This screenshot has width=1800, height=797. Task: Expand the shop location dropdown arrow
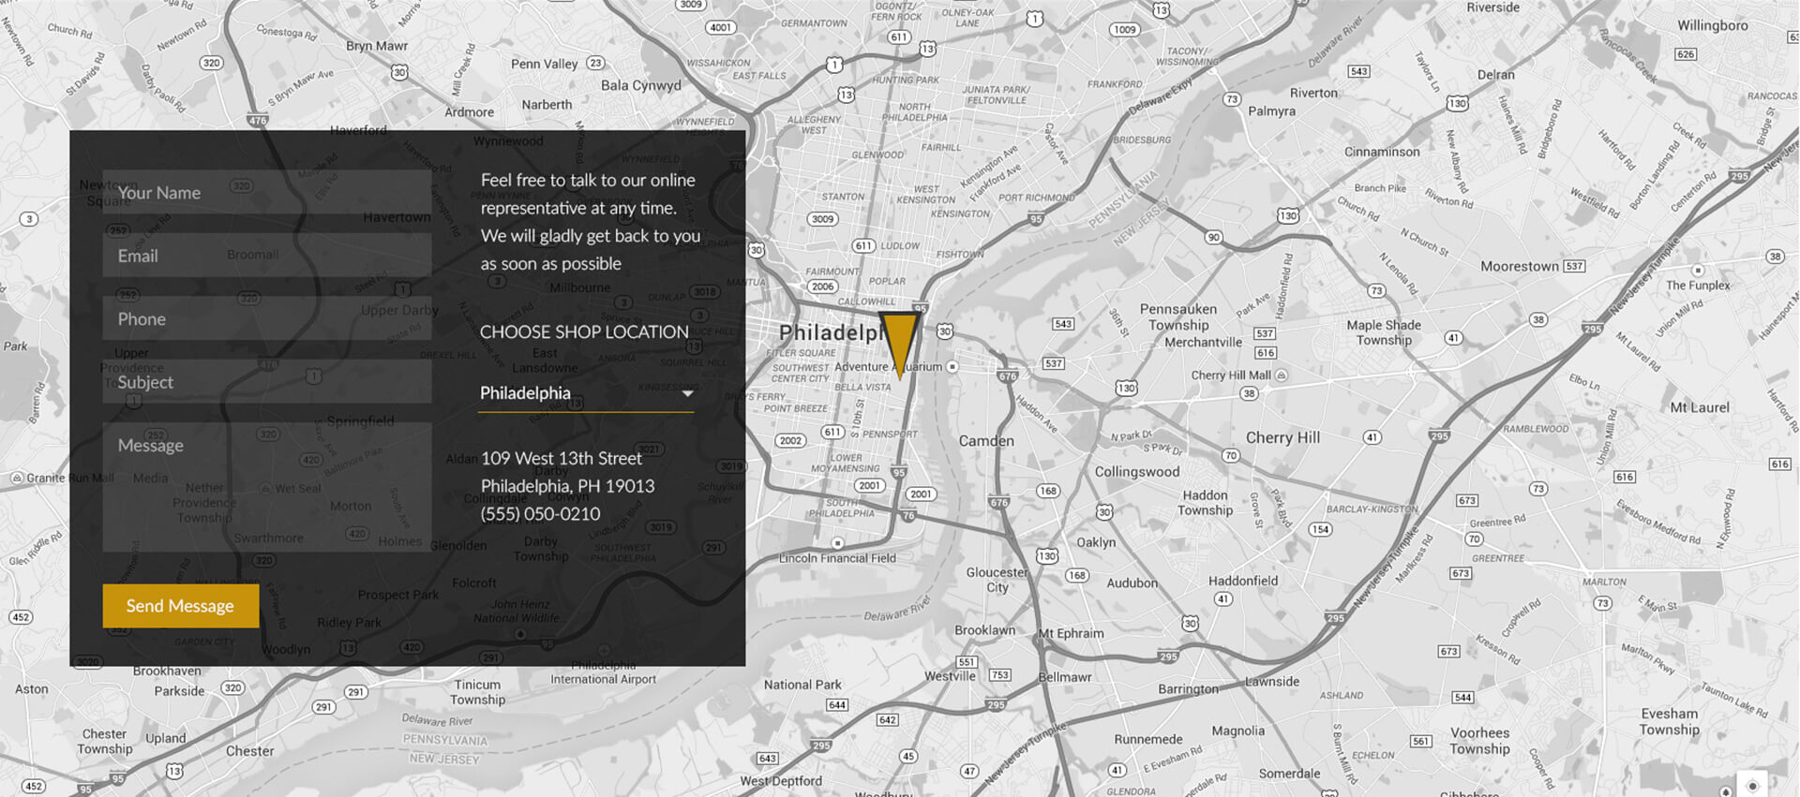(687, 394)
